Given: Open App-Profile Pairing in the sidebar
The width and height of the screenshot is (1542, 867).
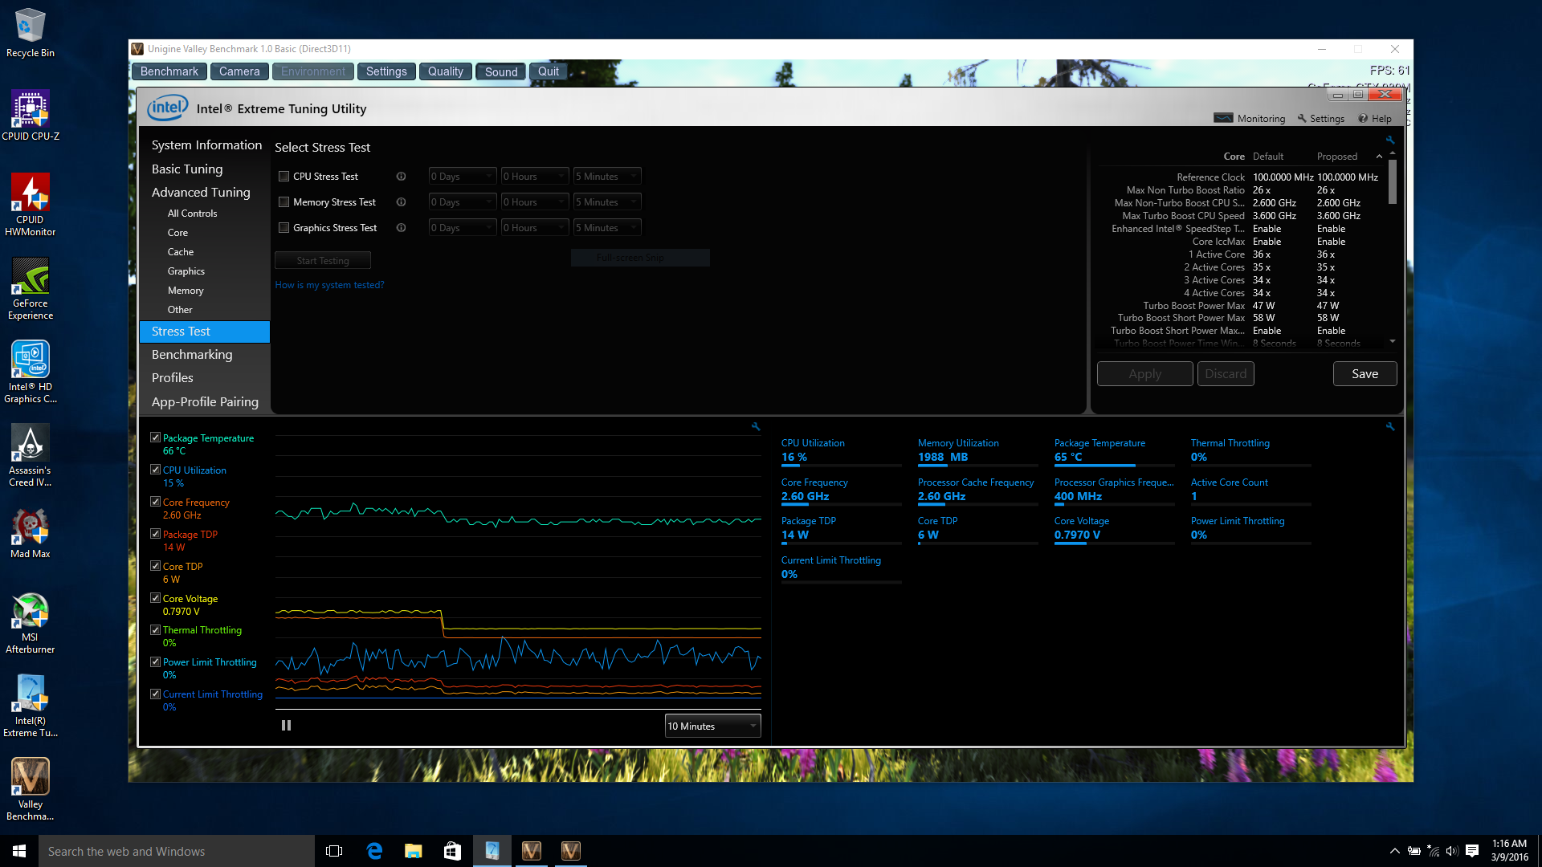Looking at the screenshot, I should coord(205,402).
